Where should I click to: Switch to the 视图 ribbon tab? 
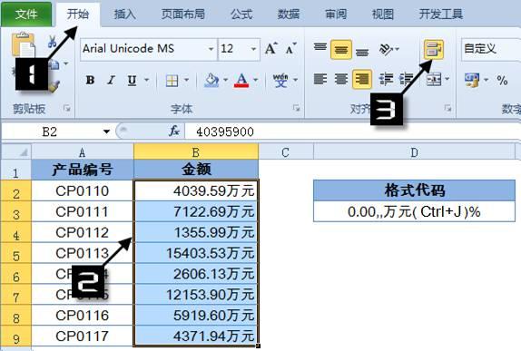pyautogui.click(x=383, y=14)
